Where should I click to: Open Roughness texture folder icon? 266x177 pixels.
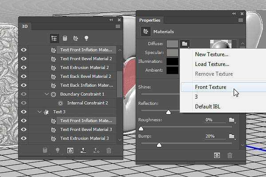point(231,120)
